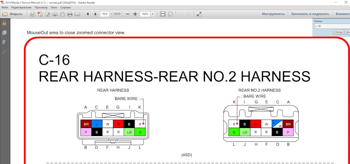Show attachments via the paperclip icon

point(4,52)
